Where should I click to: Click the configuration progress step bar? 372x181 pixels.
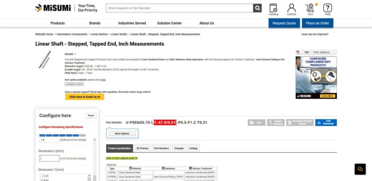pyautogui.click(x=62, y=135)
